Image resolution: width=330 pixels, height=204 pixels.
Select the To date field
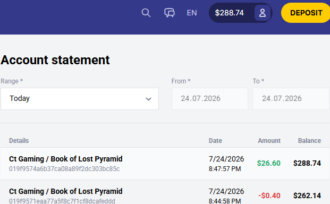click(x=291, y=99)
